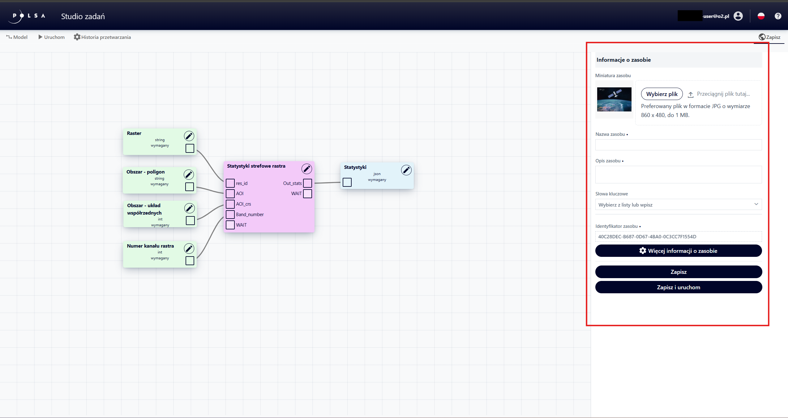788x418 pixels.
Task: Click the Wybierz plik button
Action: 662,94
